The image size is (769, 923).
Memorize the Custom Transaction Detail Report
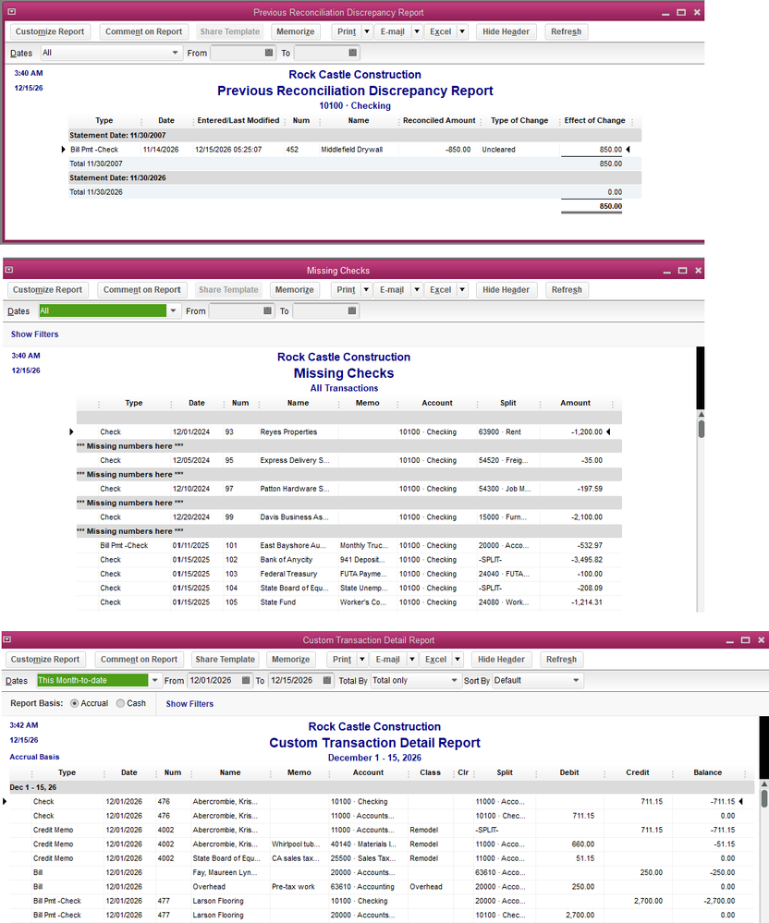[x=290, y=660]
